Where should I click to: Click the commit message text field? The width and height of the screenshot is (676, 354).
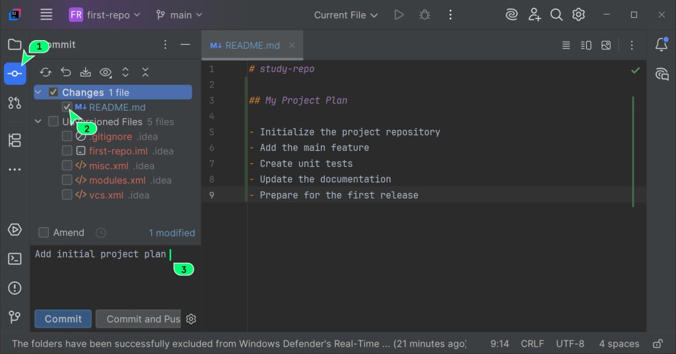point(115,276)
